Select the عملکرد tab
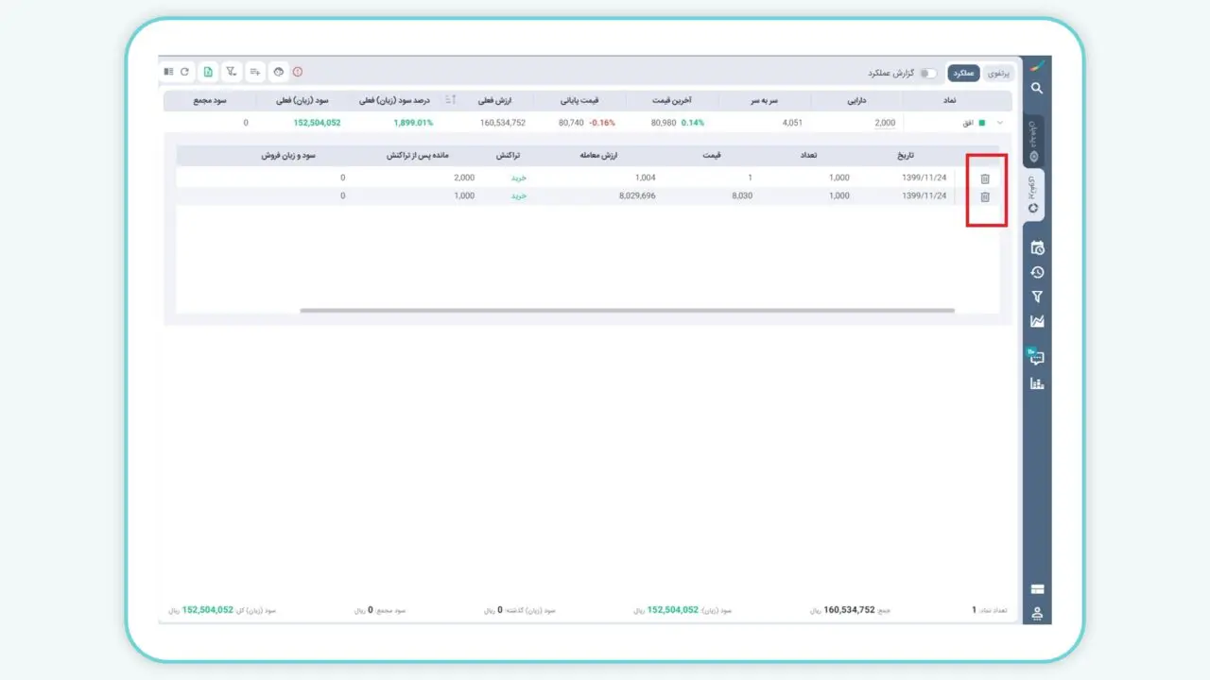The height and width of the screenshot is (680, 1210). (963, 74)
